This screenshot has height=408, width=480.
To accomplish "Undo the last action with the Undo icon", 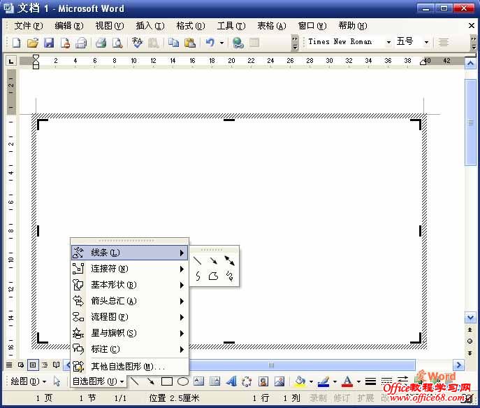I will [210, 43].
